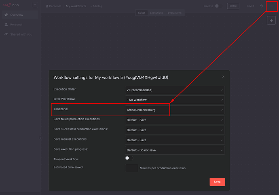Collapse the sidebar with chevron handle
Image resolution: width=279 pixels, height=195 pixels.
click(40, 138)
